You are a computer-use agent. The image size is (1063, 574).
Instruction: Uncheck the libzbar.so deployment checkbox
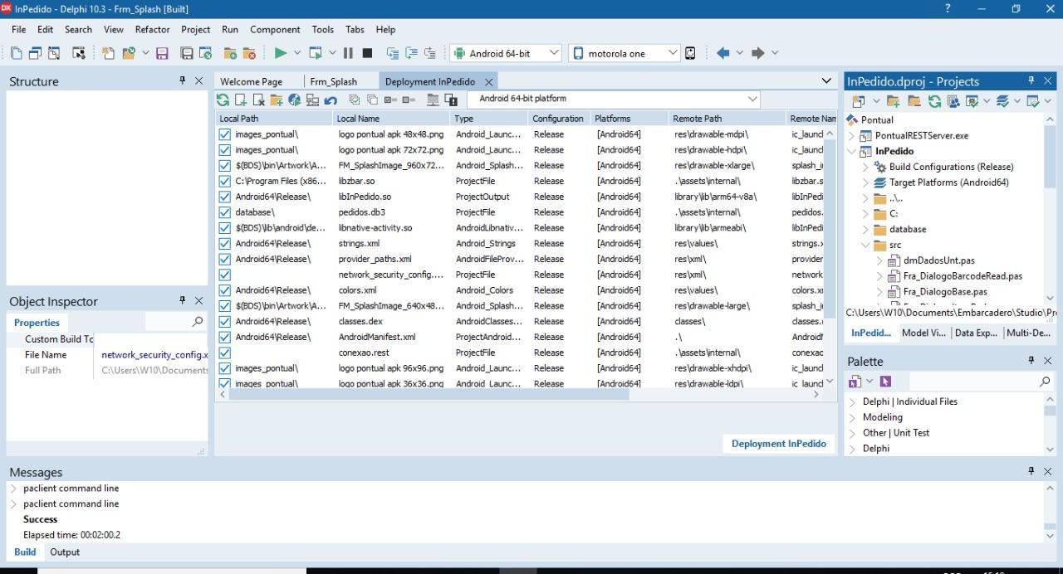coord(224,181)
